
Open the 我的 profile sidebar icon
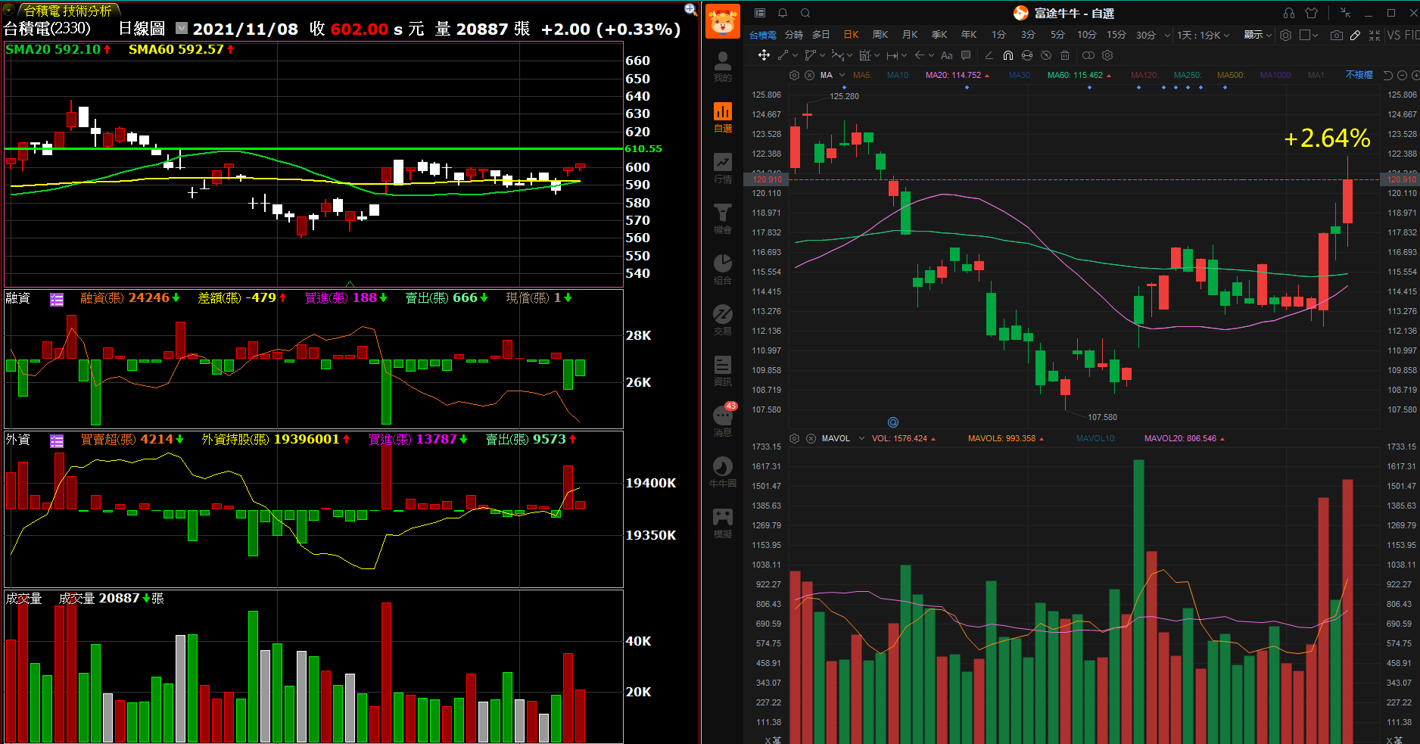(x=723, y=67)
